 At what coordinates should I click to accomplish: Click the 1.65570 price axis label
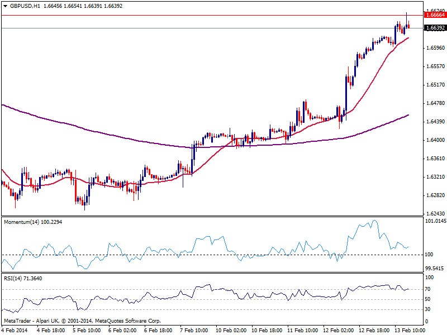(435, 66)
